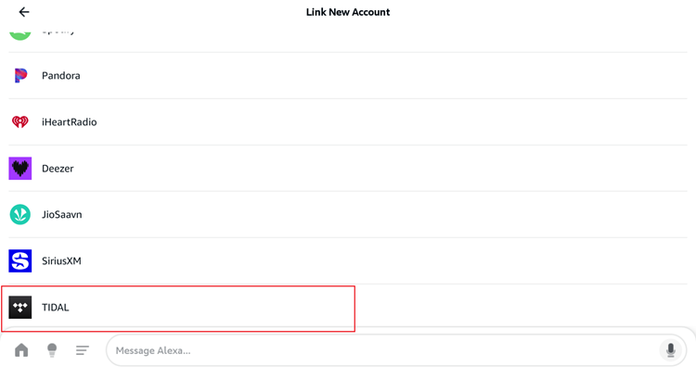
Task: Open the Alexa home tab
Action: point(21,350)
